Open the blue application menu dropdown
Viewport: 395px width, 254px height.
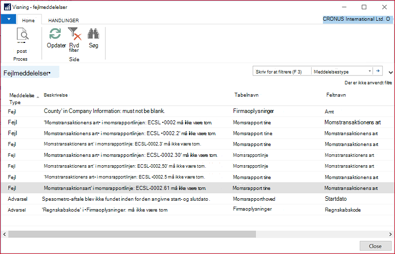(8, 19)
